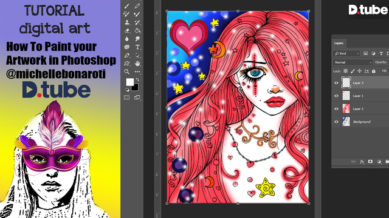The image size is (389, 218).
Task: Click the link layers chain icon
Action: (x=353, y=162)
